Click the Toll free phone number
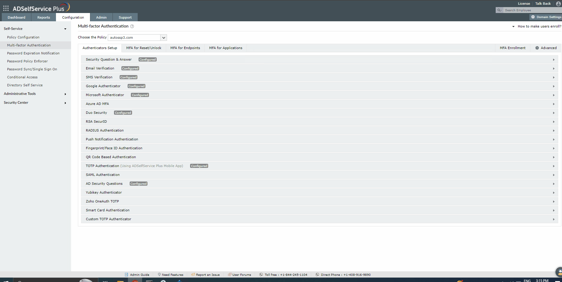 coord(294,275)
